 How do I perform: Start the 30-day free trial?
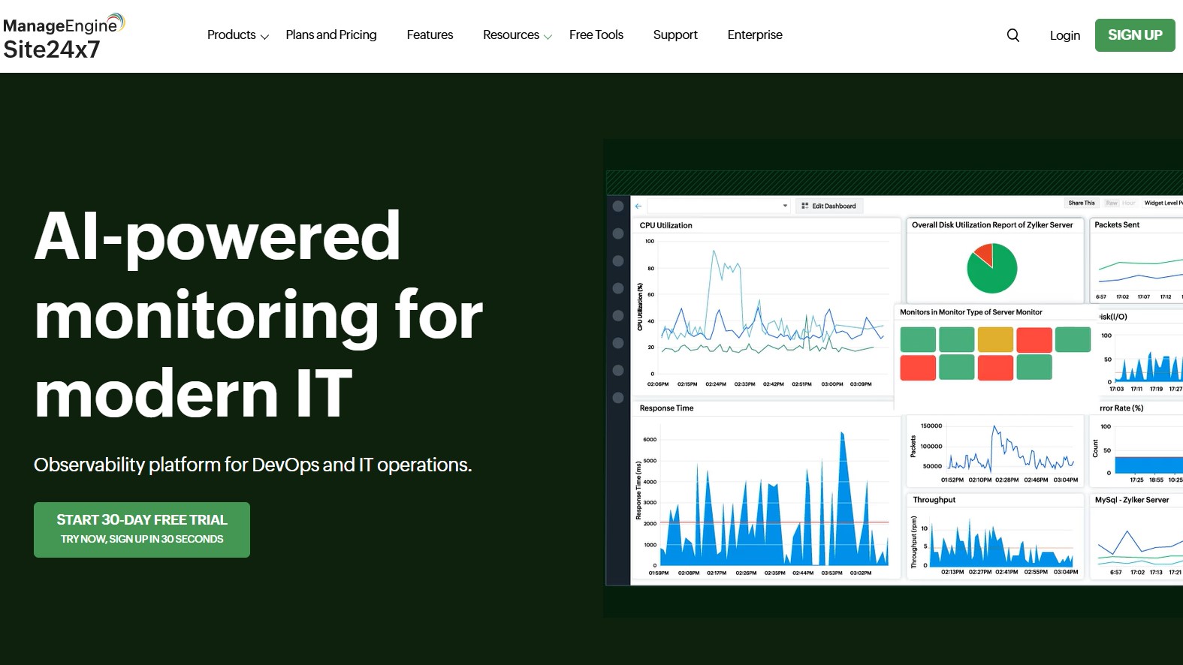[x=142, y=529]
